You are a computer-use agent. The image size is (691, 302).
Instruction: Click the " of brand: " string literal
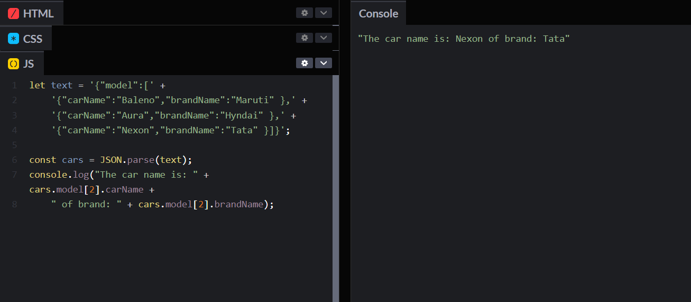(x=87, y=204)
